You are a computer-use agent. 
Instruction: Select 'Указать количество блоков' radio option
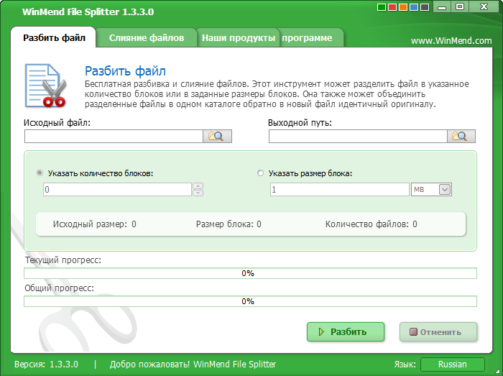click(40, 173)
